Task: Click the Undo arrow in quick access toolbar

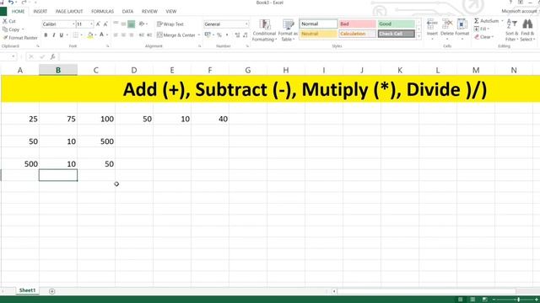Action: pos(11,3)
